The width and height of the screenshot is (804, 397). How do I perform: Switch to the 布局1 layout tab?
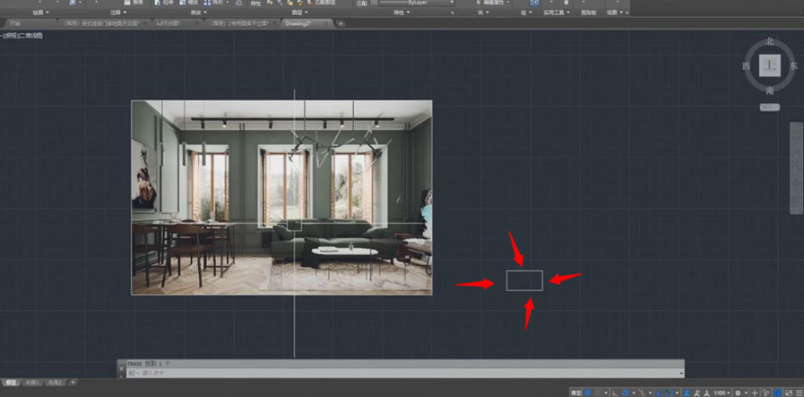click(x=32, y=383)
